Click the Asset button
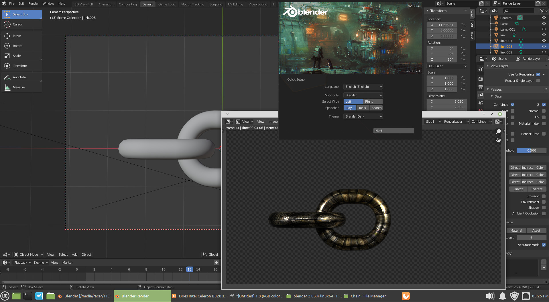Screen dimensions: 549x302 536,231
